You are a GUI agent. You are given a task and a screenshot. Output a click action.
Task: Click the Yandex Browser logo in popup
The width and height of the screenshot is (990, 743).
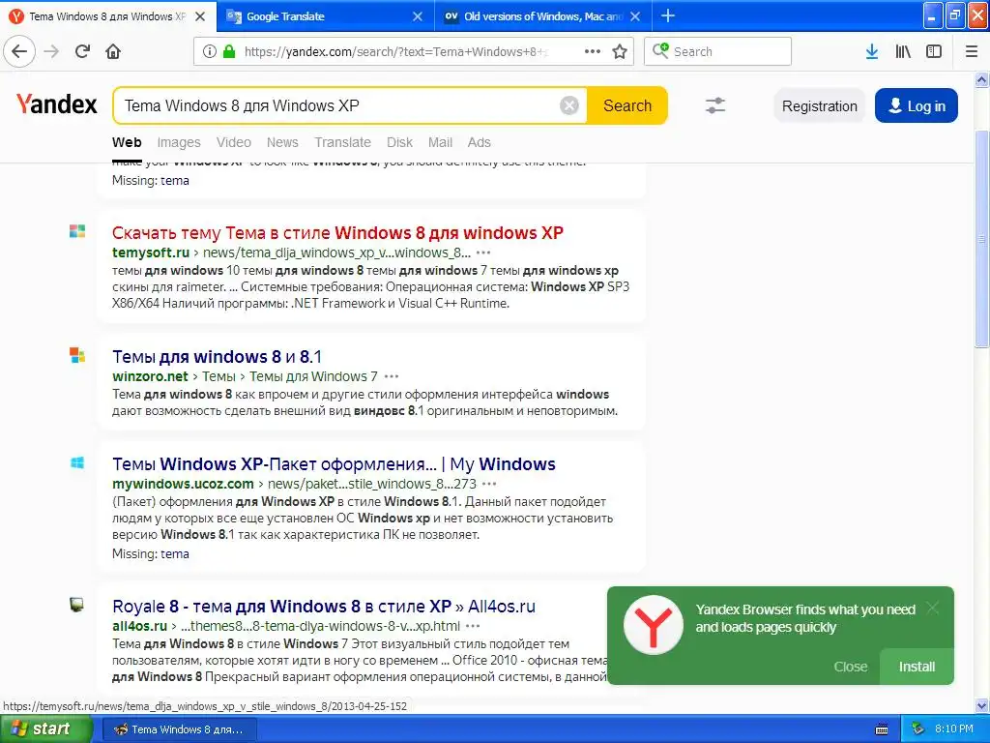coord(654,625)
